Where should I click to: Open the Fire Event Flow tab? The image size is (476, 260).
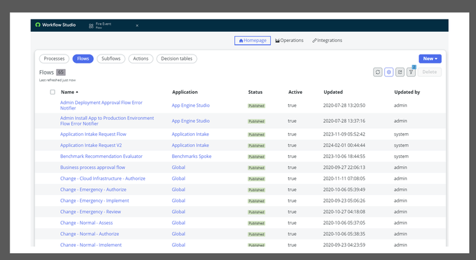coord(103,26)
